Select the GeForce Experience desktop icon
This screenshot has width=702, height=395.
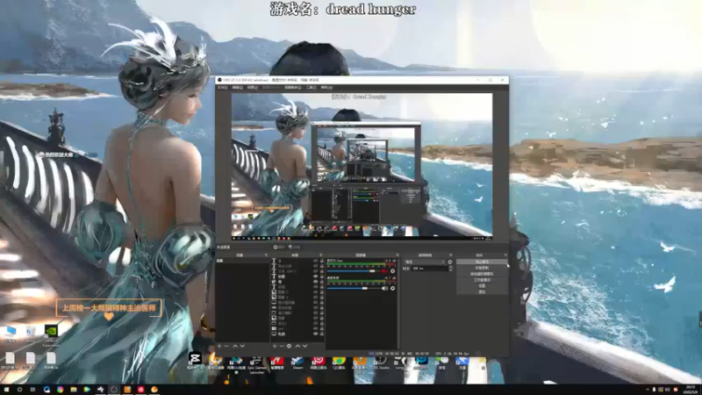(x=51, y=335)
